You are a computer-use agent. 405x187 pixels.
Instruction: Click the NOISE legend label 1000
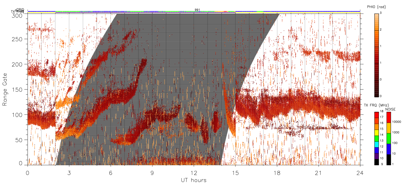pos(395,132)
